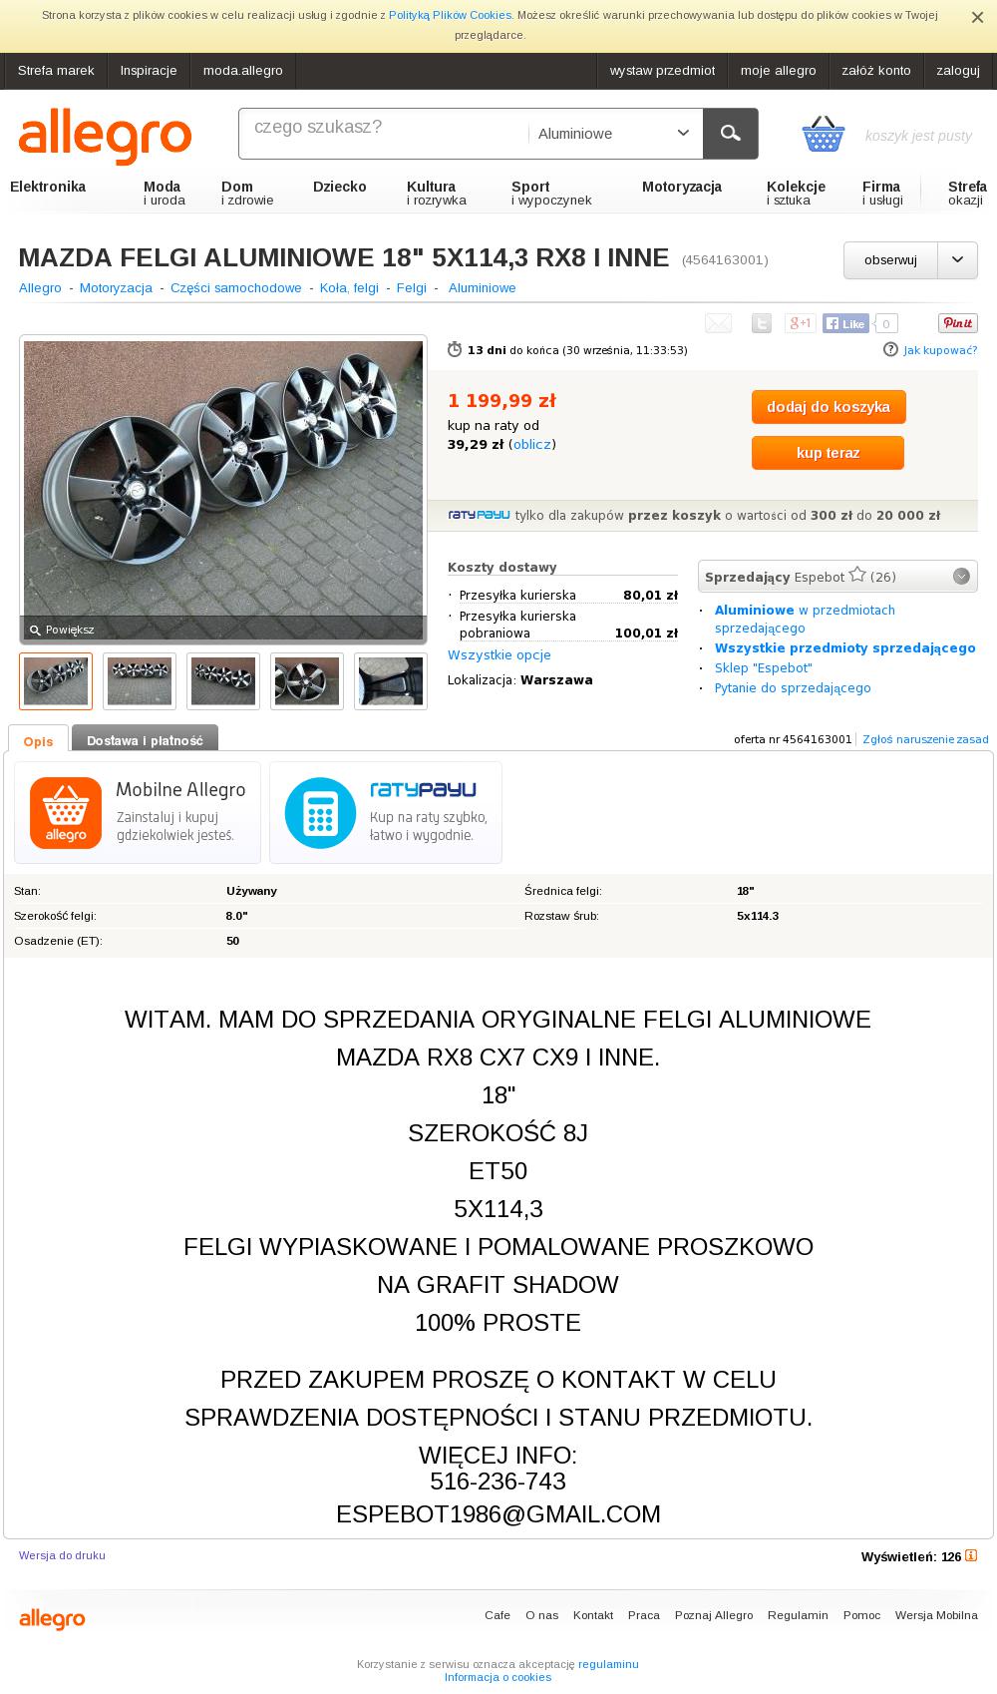Open Mobilne Allegro app banner

tap(138, 813)
